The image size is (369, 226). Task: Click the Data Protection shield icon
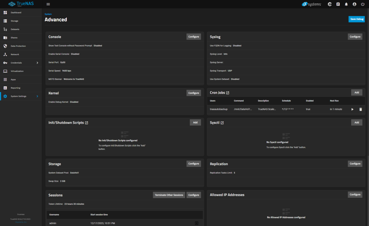click(5, 46)
